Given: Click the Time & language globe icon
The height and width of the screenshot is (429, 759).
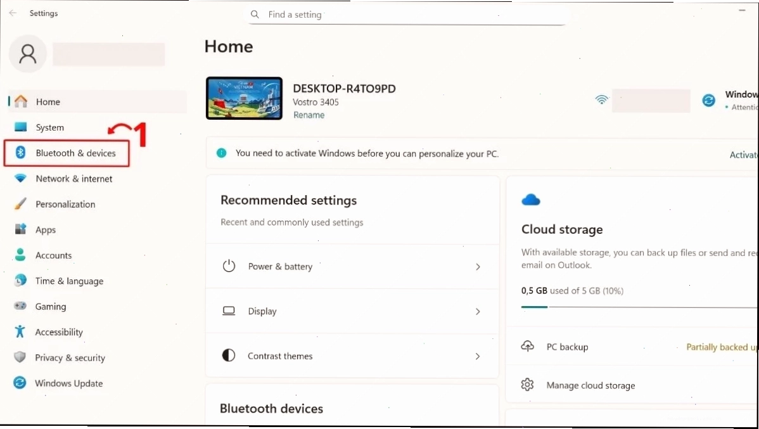Looking at the screenshot, I should point(20,280).
